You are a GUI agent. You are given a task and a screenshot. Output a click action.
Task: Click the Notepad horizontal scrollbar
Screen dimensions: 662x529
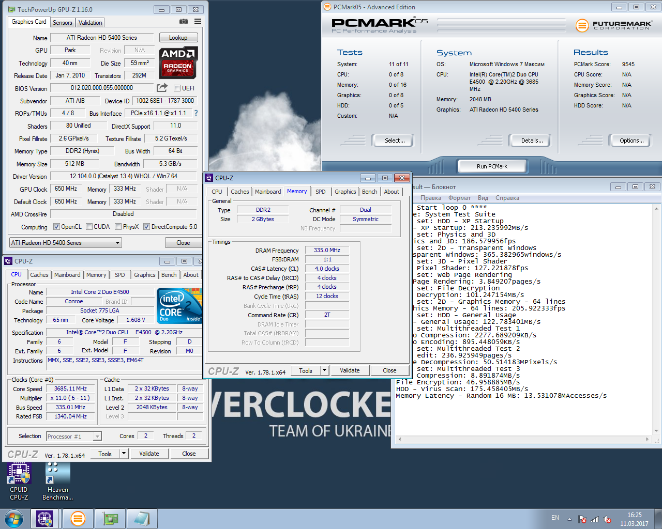coord(522,439)
